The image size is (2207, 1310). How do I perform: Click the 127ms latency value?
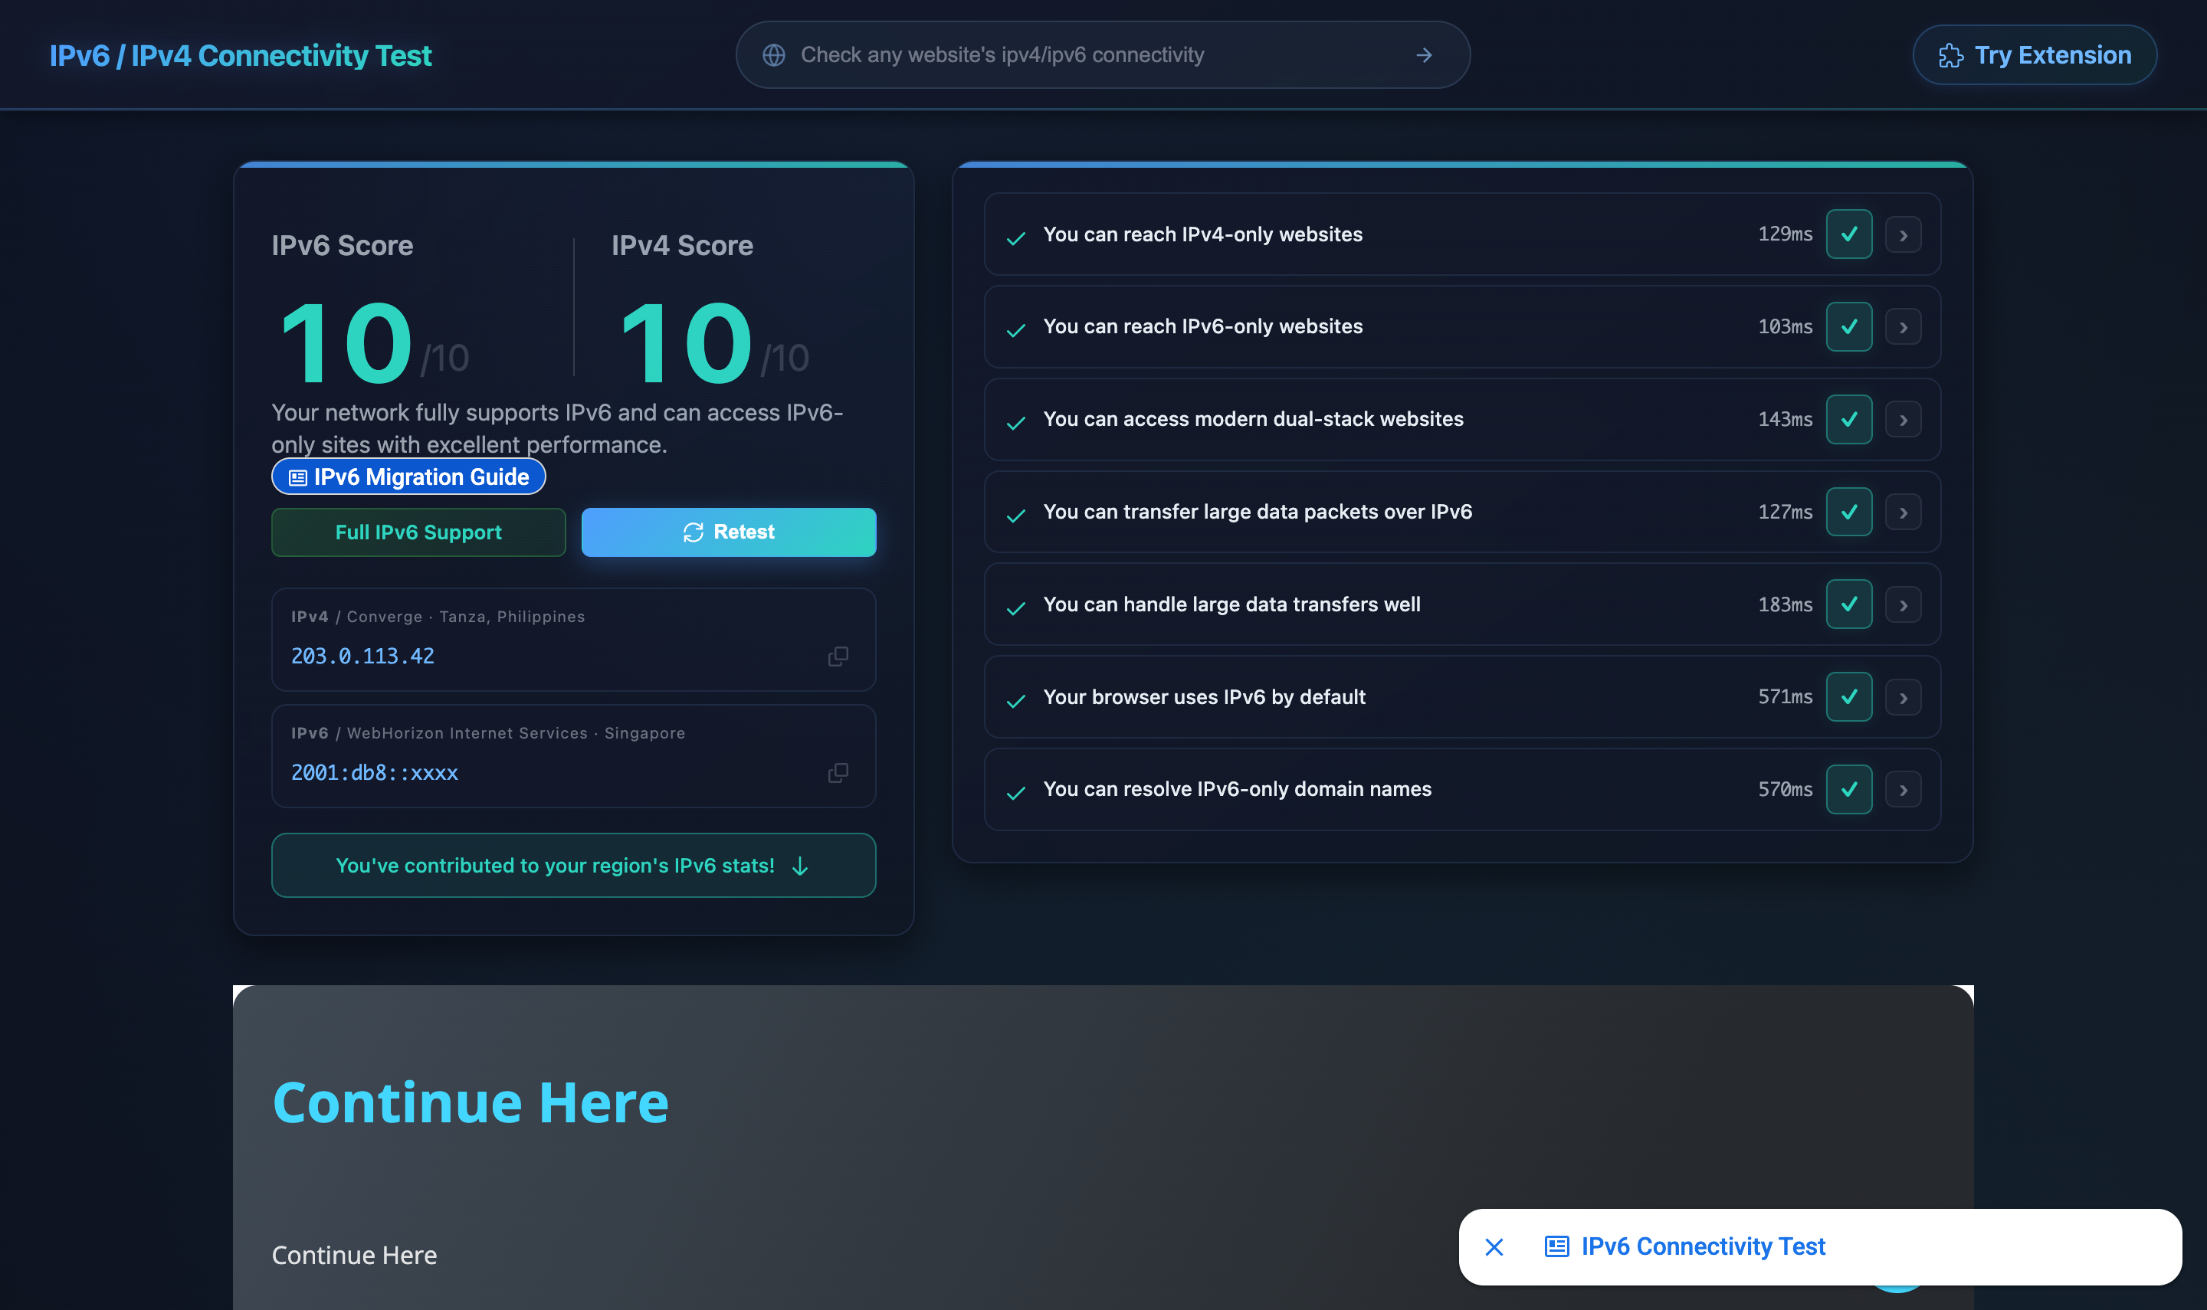coord(1785,512)
